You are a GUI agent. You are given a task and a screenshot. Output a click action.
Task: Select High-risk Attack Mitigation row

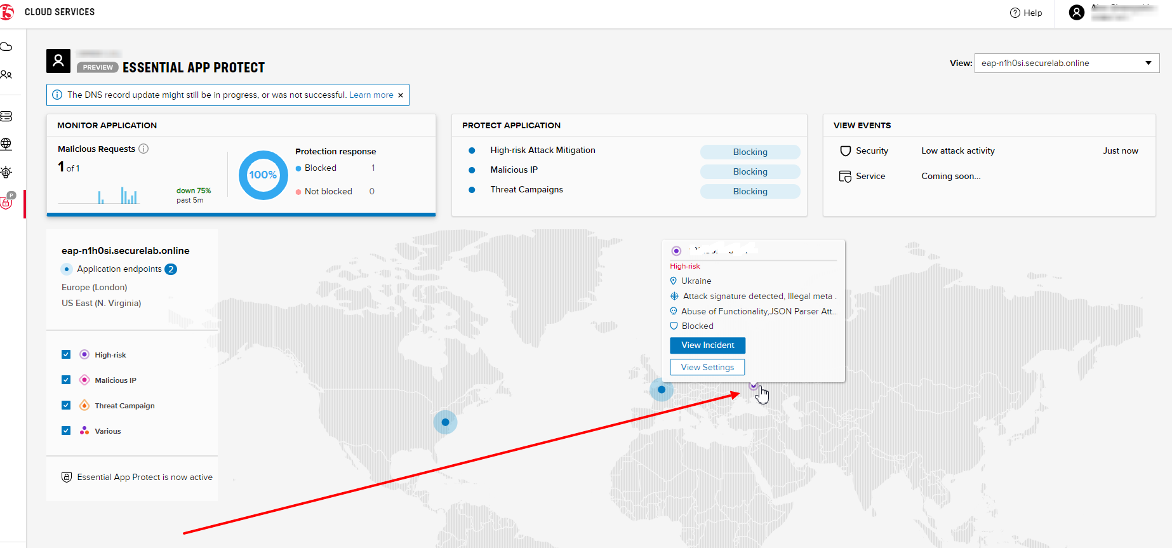click(x=543, y=150)
